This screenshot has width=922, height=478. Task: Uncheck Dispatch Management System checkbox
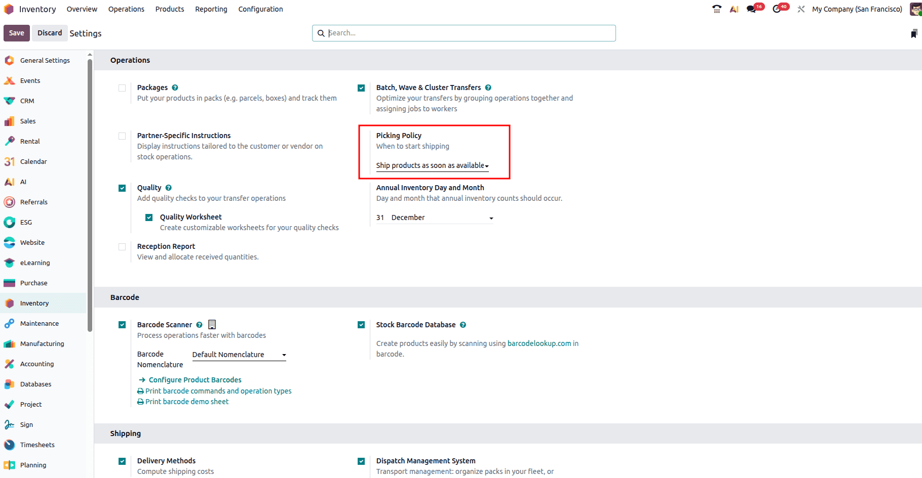[361, 461]
